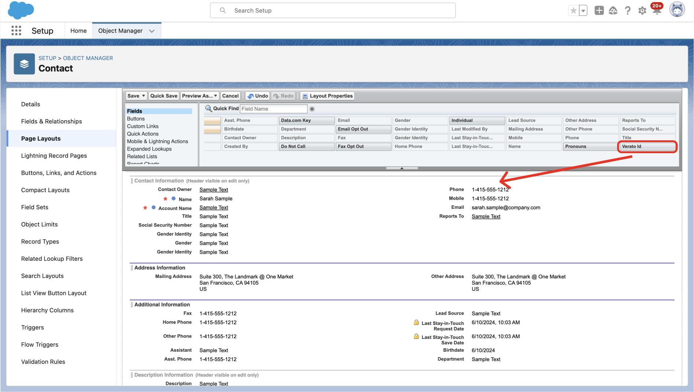694x392 pixels.
Task: Select the Individual palette field
Action: pos(477,121)
